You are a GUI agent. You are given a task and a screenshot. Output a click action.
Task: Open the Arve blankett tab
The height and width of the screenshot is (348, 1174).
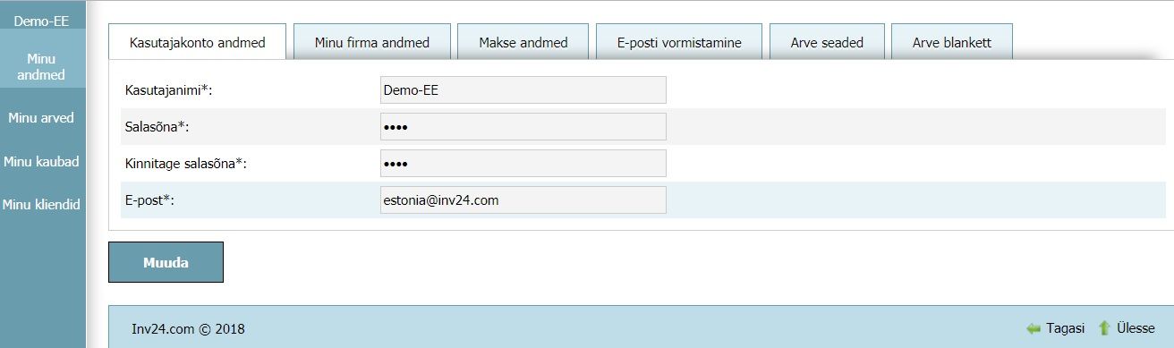coord(952,42)
